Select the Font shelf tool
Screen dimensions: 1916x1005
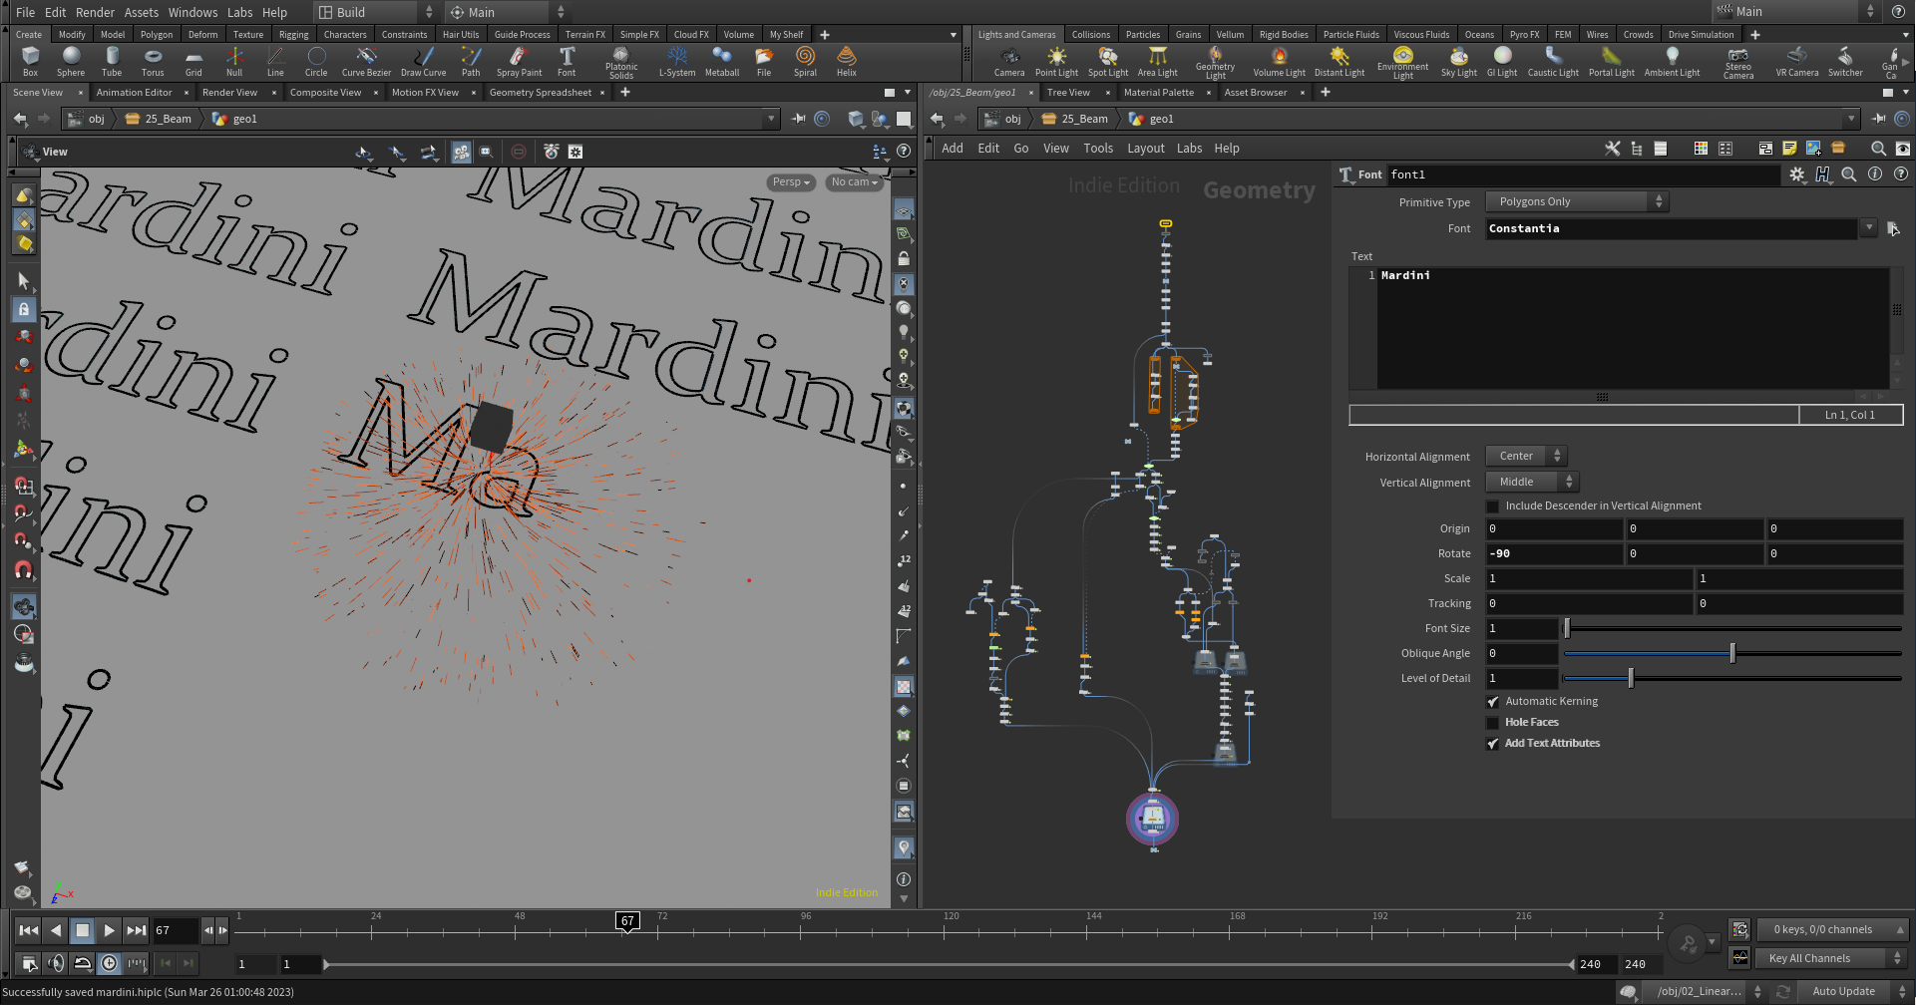(x=567, y=62)
